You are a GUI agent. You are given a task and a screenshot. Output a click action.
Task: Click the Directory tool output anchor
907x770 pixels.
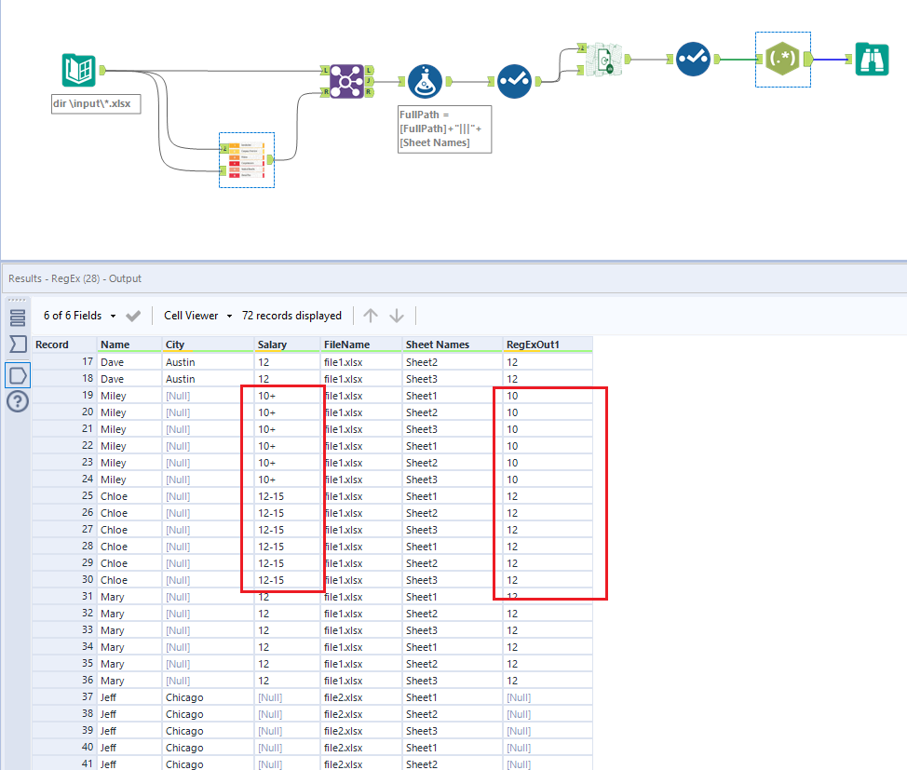click(x=102, y=70)
